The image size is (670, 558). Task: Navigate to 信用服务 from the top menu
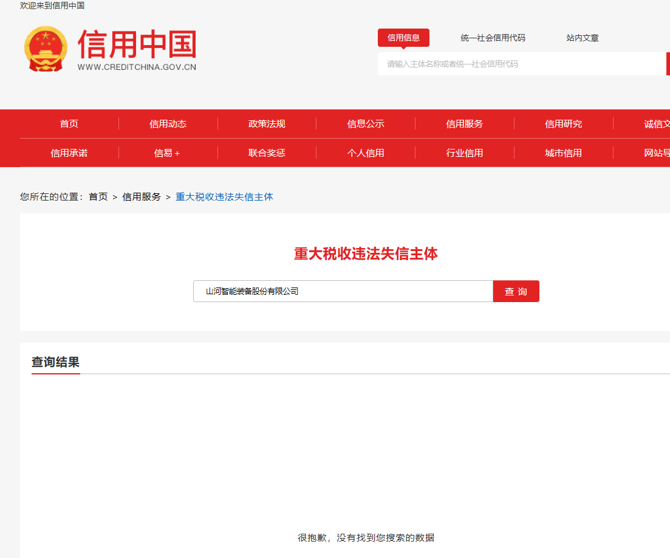[464, 123]
